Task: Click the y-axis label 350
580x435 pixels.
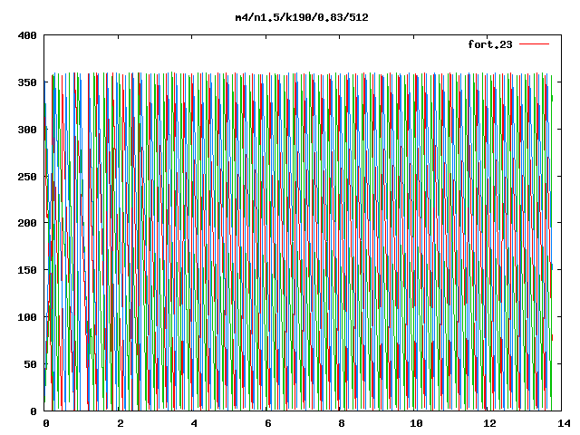Action: point(27,82)
